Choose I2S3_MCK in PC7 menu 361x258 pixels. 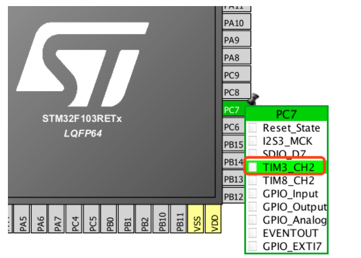pos(286,141)
